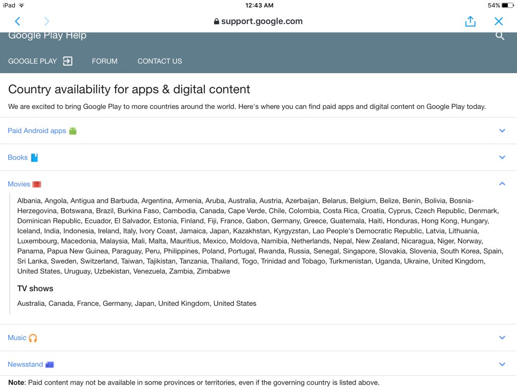Tap the 12:43 AM clock

(x=259, y=5)
